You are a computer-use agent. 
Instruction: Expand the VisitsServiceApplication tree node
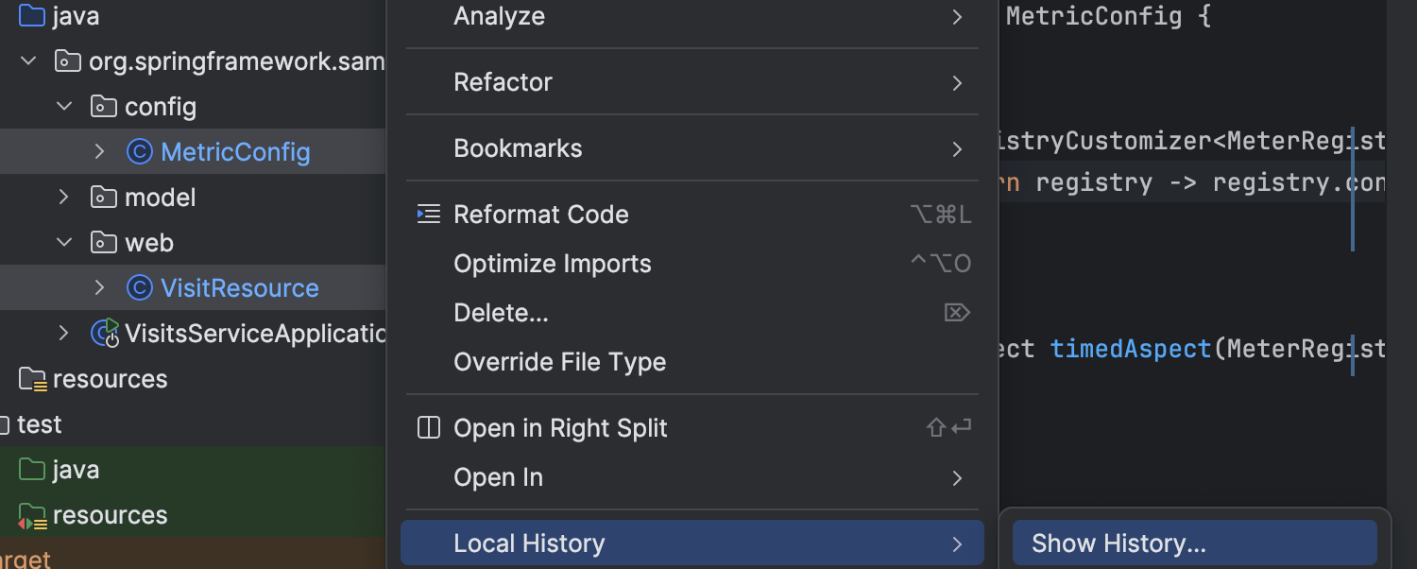click(x=64, y=333)
